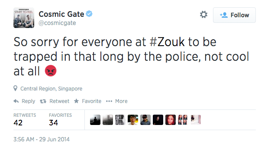
Task: Open the @cosmicgate handle link
Action: [57, 23]
